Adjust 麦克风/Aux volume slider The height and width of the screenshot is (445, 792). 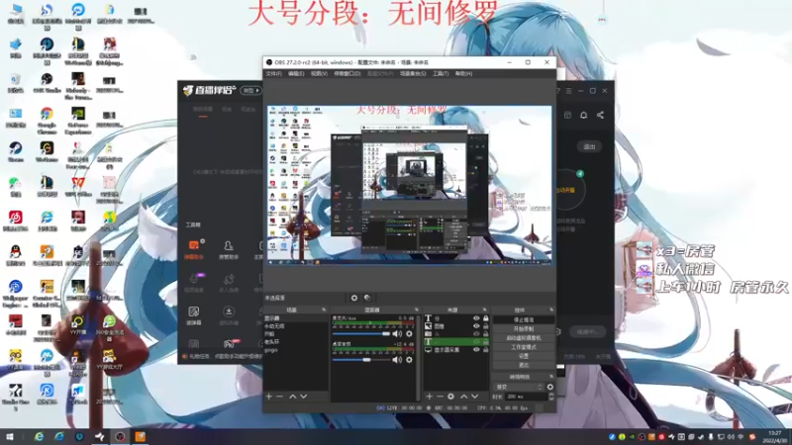(361, 334)
